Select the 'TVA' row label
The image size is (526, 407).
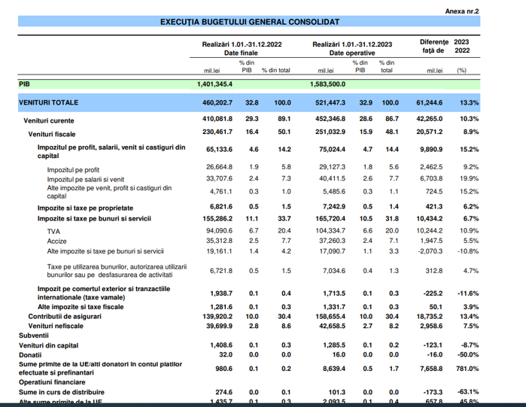tap(53, 230)
